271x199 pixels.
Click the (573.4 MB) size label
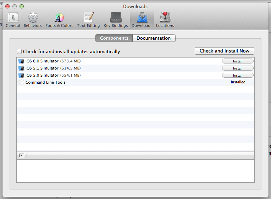tap(70, 61)
